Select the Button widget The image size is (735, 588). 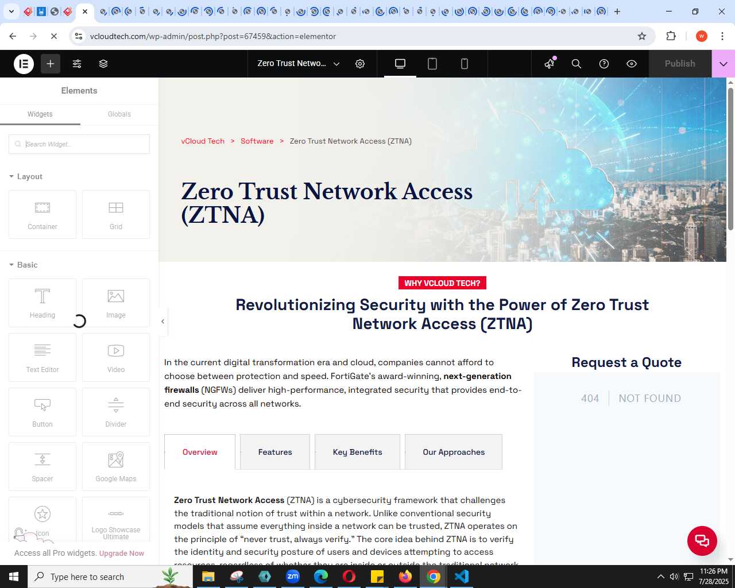pos(42,412)
